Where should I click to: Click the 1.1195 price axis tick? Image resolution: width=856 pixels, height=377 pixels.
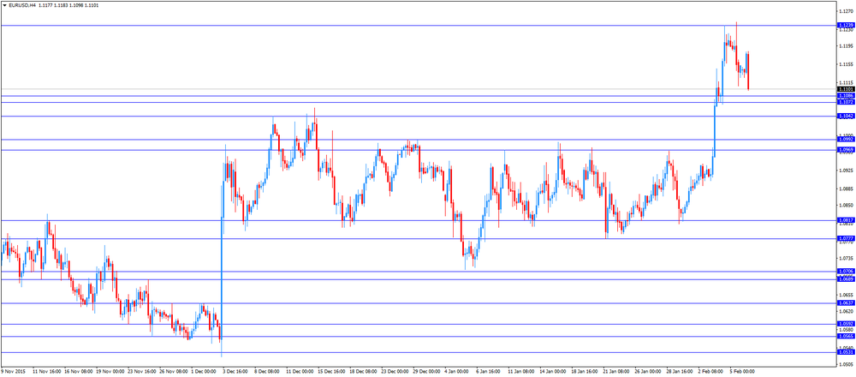(847, 46)
